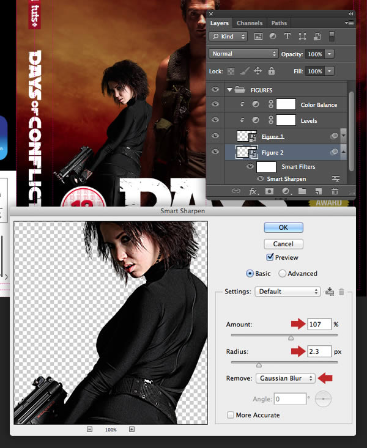Viewport: 367px width, 448px height.
Task: Filter layers by adjustment layer icon
Action: coord(273,36)
